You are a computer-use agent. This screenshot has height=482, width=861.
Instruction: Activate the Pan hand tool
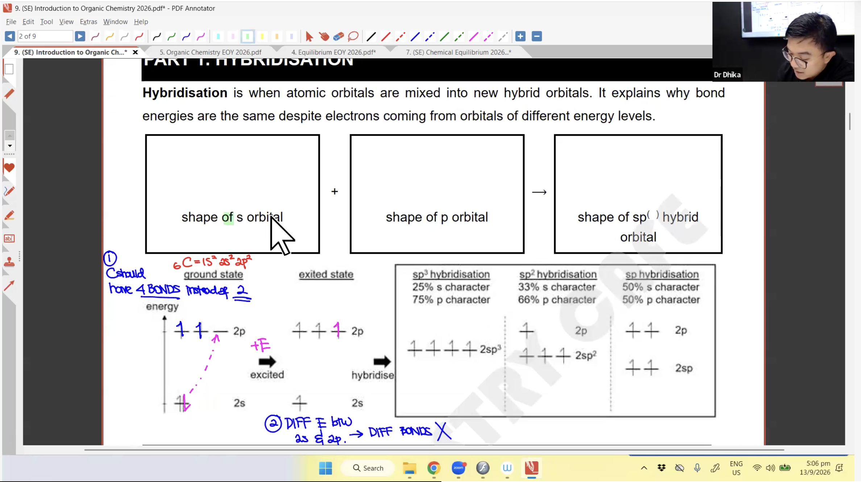click(324, 36)
